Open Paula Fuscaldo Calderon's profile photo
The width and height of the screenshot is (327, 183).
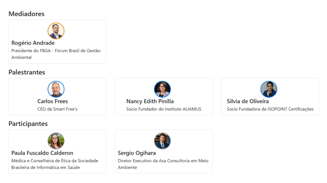(56, 141)
